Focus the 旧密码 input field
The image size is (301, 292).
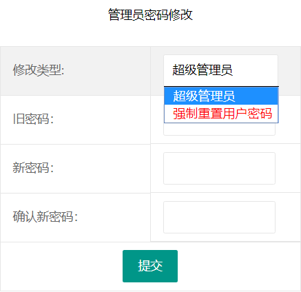pyautogui.click(x=219, y=129)
